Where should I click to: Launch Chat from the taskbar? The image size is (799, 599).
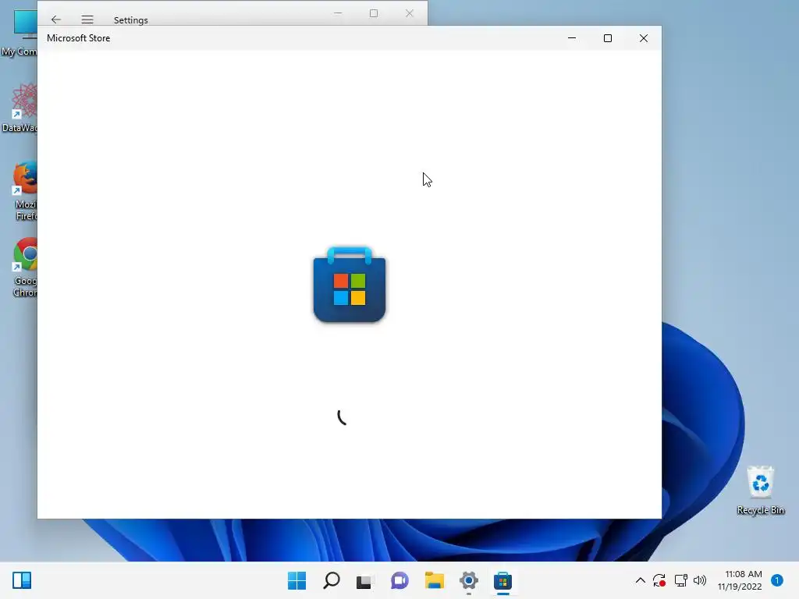tap(399, 580)
